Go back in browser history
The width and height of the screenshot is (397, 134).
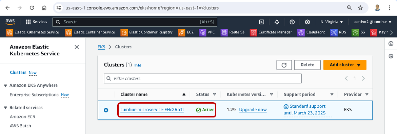[7, 8]
